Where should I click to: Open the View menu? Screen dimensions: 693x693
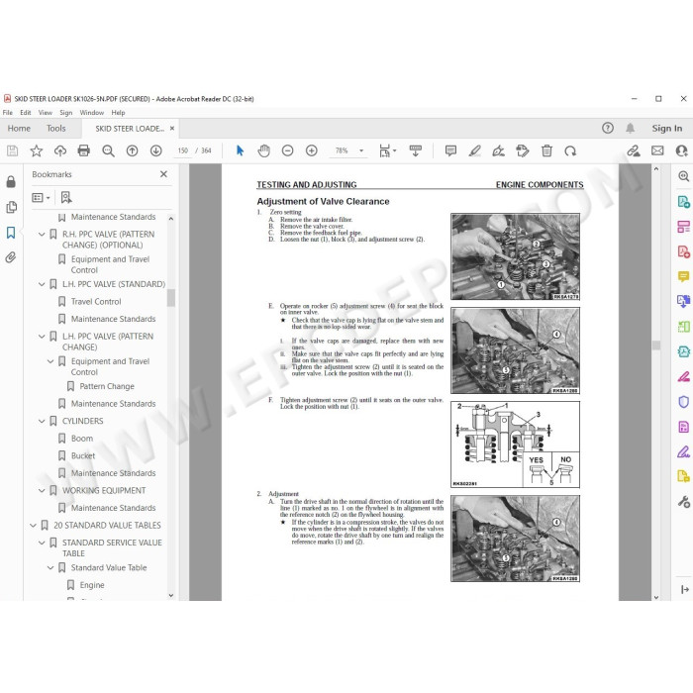coord(46,113)
